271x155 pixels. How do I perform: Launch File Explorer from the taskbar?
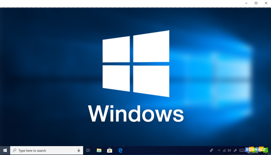pos(99,150)
